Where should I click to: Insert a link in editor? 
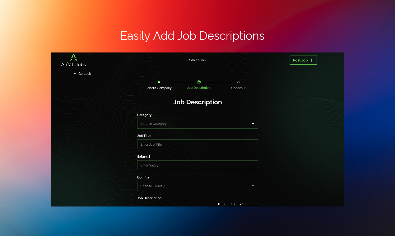pos(241,204)
